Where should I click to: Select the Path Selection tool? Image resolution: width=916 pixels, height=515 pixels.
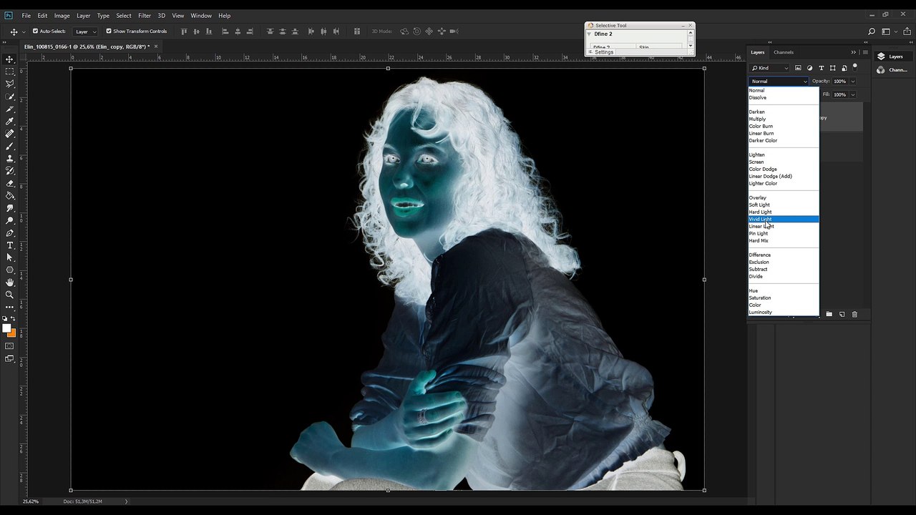coord(10,257)
